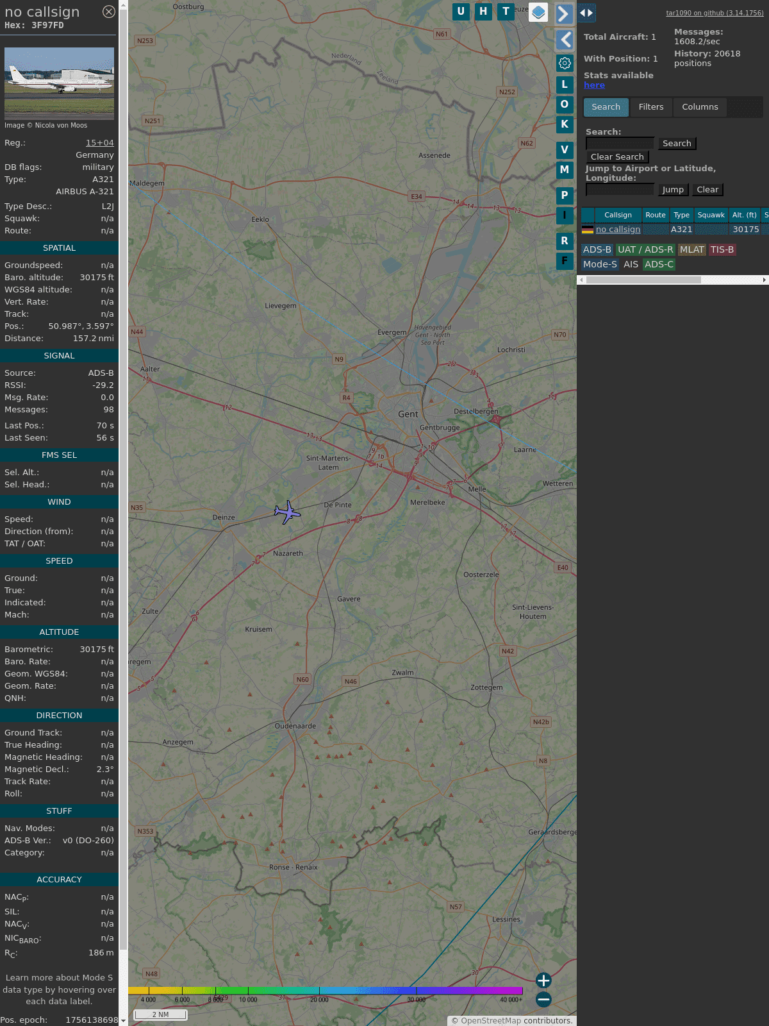Screen dimensions: 769x1026
Task: Click the airplane icon on map
Action: pos(287,512)
